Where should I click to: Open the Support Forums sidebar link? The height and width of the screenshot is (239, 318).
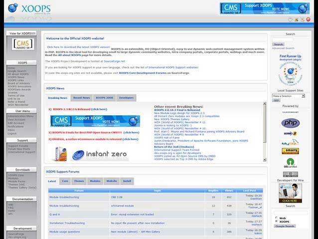18,146
